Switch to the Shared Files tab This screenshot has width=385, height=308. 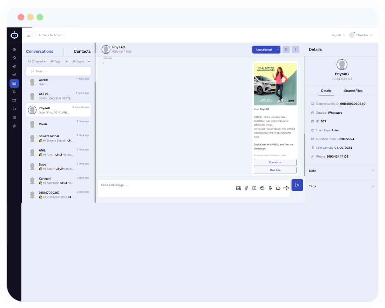[353, 91]
